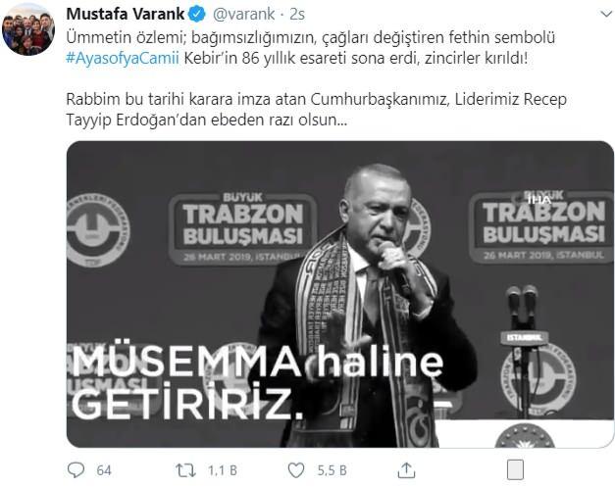The width and height of the screenshot is (615, 488).
Task: Click the paragraph mentioning Recep Tayyip Erdoğan
Action: pyautogui.click(x=316, y=110)
